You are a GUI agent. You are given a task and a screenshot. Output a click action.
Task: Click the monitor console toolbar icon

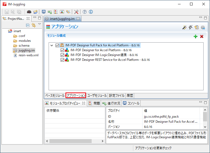click(x=44, y=12)
